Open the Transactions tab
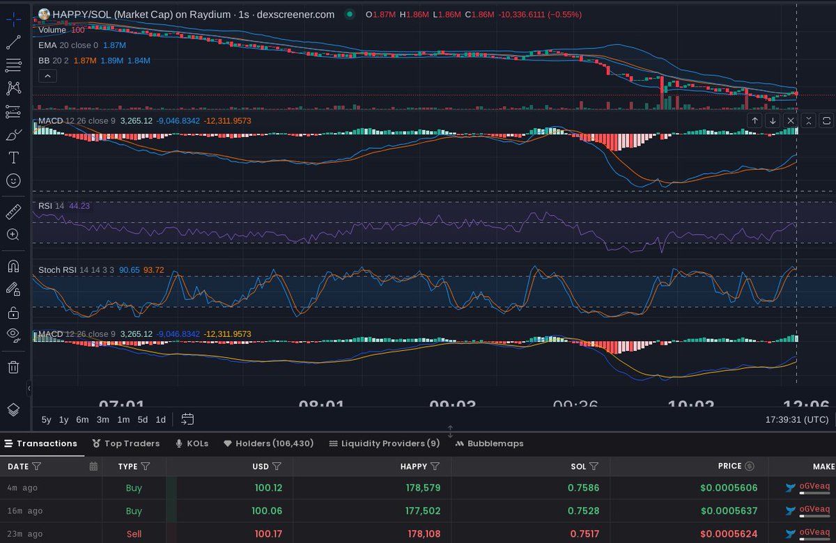The height and width of the screenshot is (543, 836). point(40,443)
